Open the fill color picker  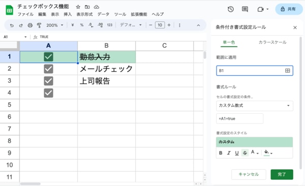(268, 153)
